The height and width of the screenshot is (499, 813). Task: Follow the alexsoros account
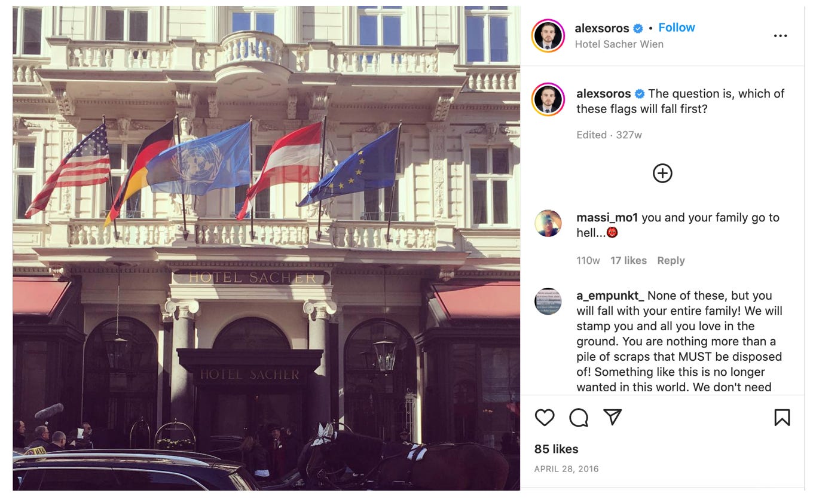tap(677, 28)
